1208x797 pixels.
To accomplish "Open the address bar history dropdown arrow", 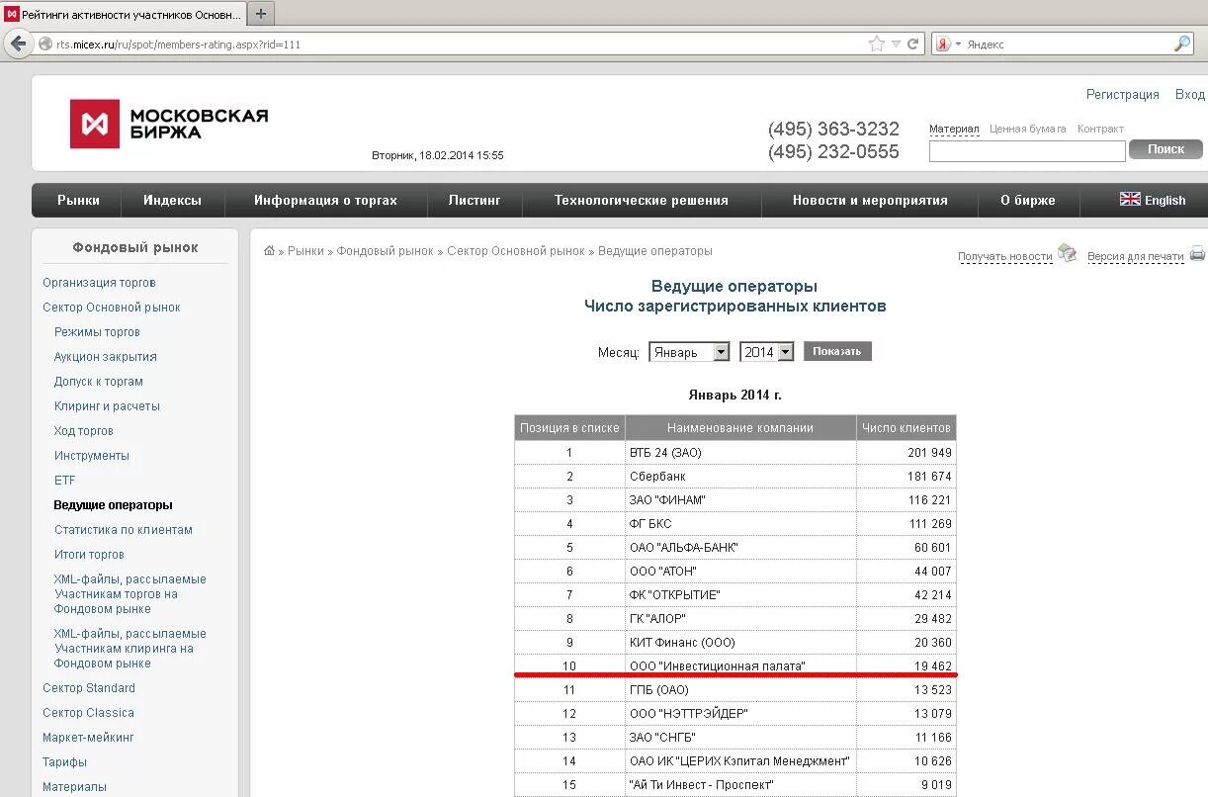I will 896,44.
